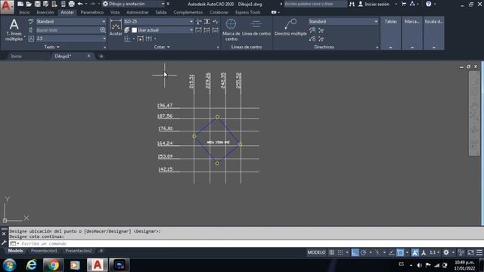
Task: Click the Marca de centro tool
Action: [231, 30]
